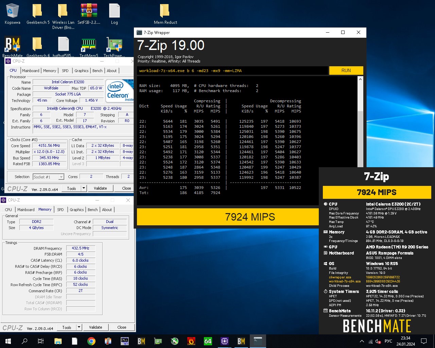Switch the РУС input language indicator

[388, 341]
